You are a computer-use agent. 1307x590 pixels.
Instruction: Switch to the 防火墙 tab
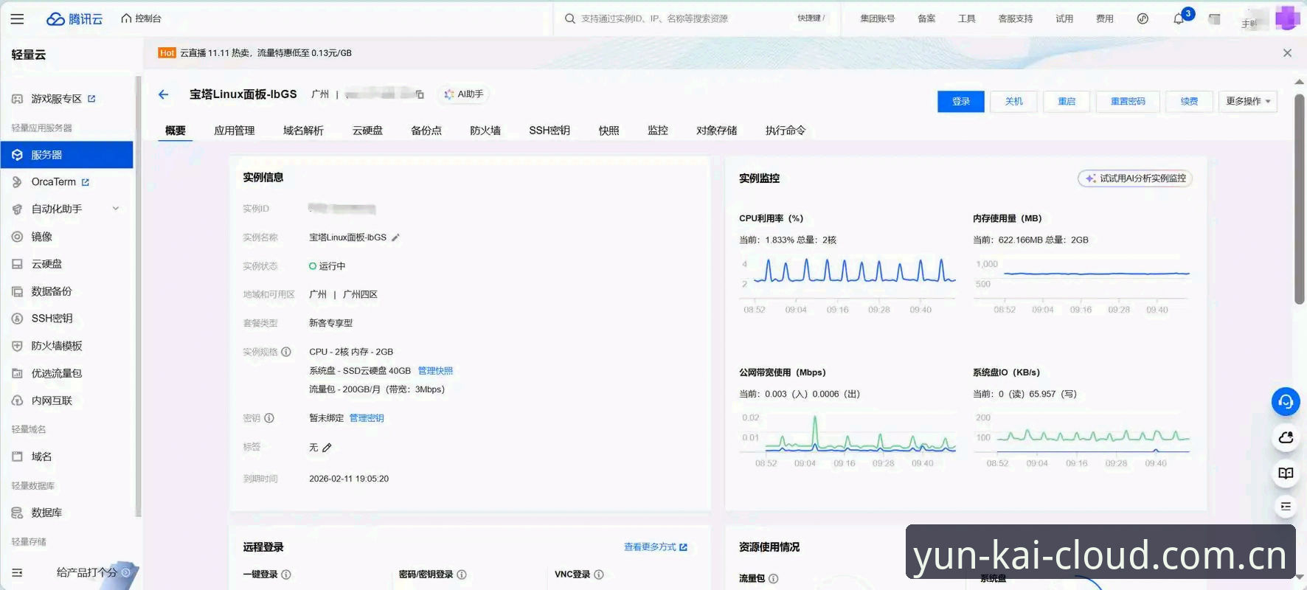[485, 131]
